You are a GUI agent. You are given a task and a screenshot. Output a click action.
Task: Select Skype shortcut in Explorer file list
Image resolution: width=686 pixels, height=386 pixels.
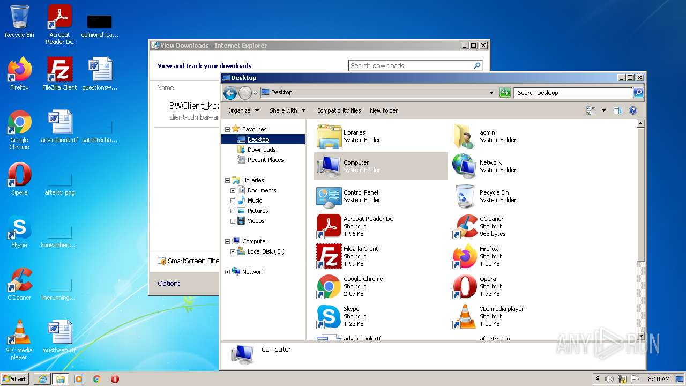(x=381, y=316)
